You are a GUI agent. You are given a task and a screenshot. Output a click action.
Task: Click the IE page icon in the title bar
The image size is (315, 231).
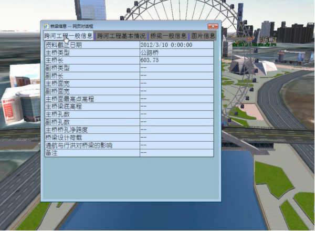pyautogui.click(x=46, y=26)
